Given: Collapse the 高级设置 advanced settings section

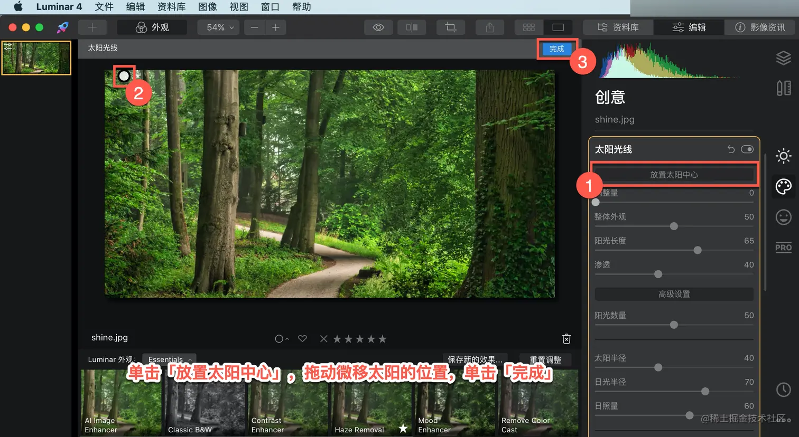Looking at the screenshot, I should click(674, 294).
